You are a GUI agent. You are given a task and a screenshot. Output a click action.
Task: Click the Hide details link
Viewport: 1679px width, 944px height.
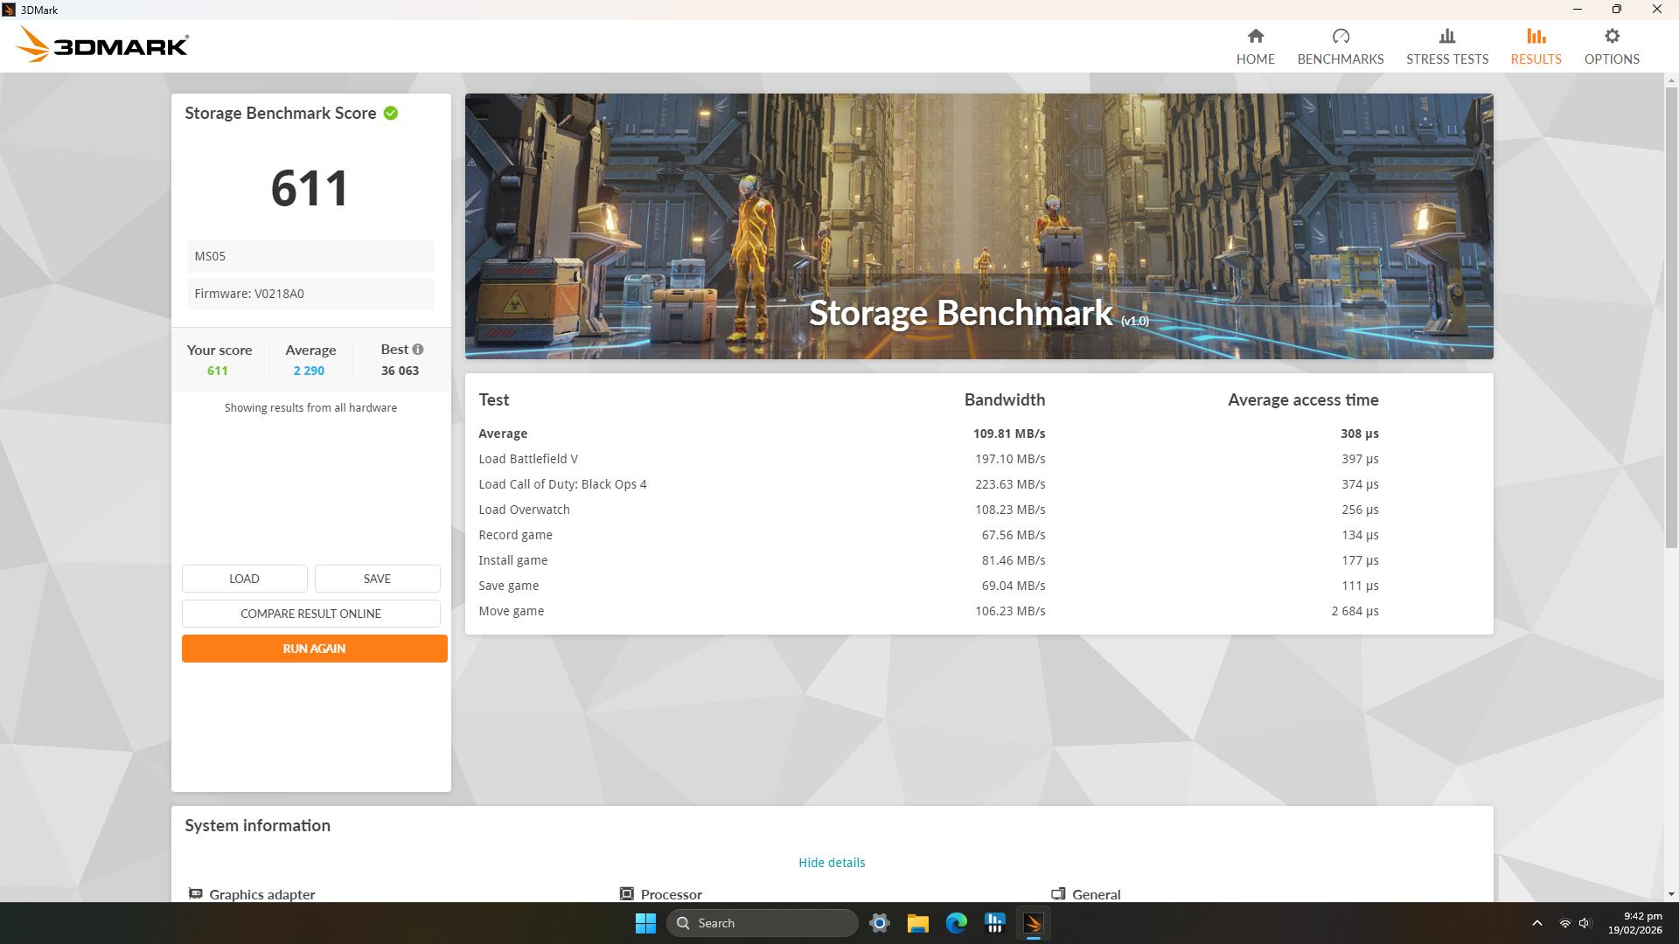pyautogui.click(x=832, y=863)
